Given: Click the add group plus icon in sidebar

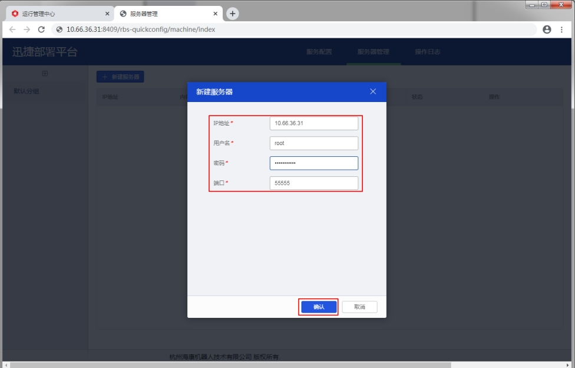Looking at the screenshot, I should 45,74.
